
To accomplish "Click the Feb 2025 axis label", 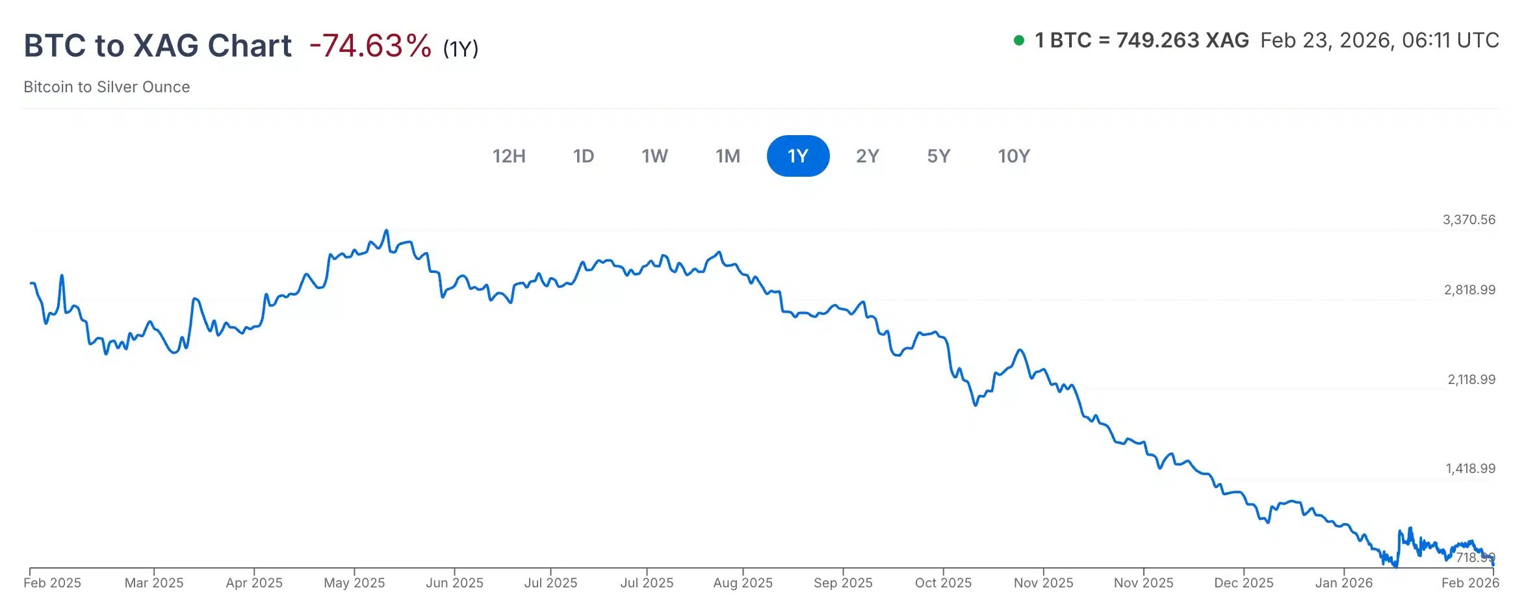I will pos(52,582).
